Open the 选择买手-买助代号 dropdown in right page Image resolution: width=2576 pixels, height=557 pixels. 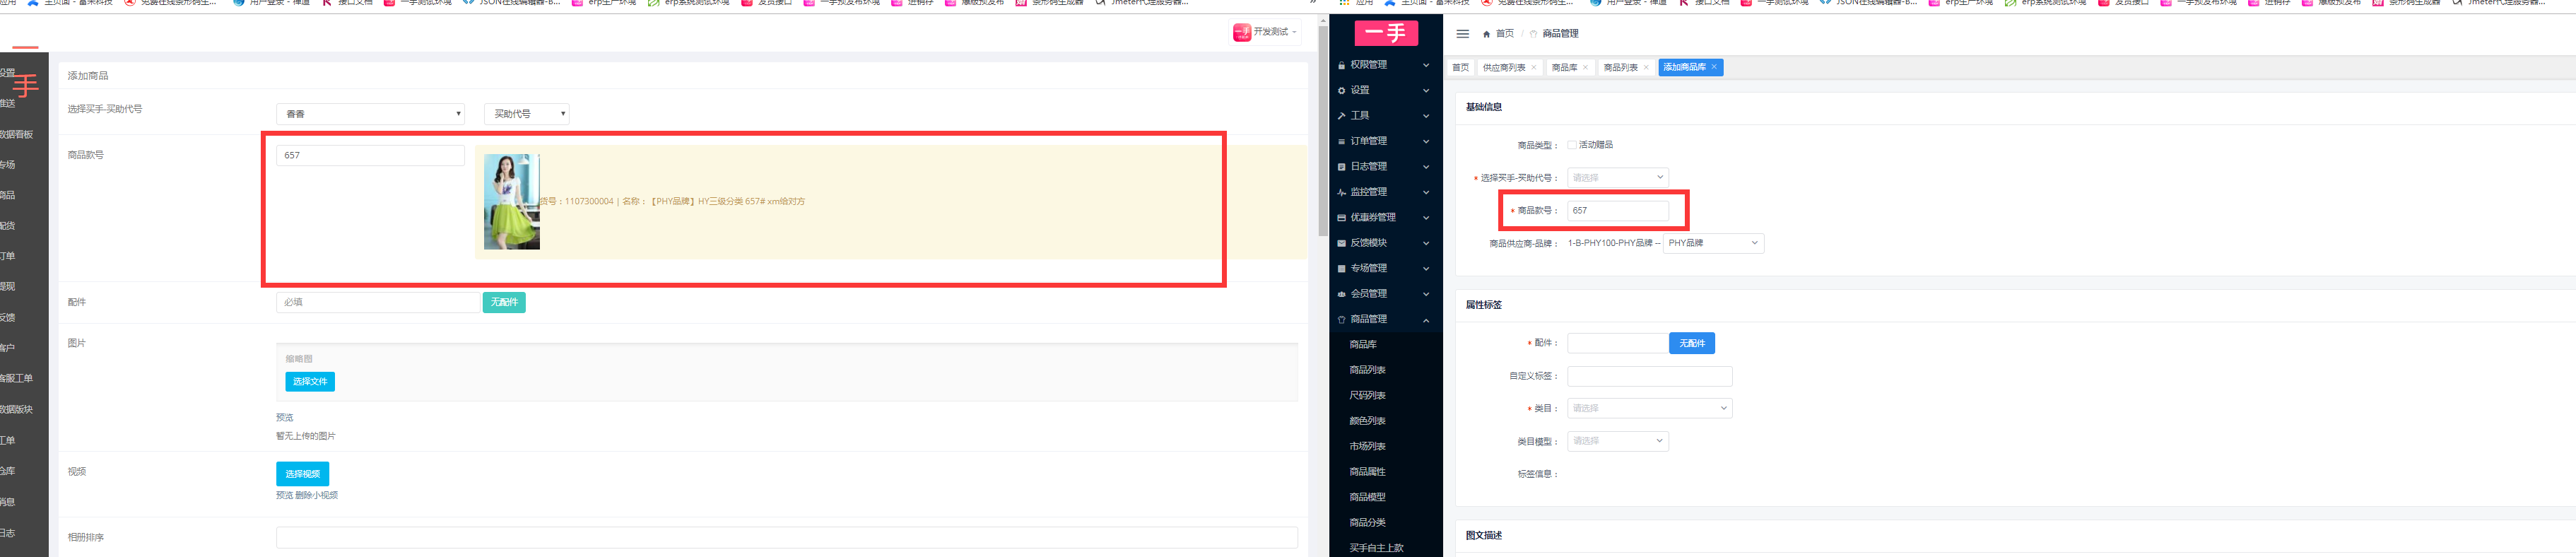tap(1617, 178)
